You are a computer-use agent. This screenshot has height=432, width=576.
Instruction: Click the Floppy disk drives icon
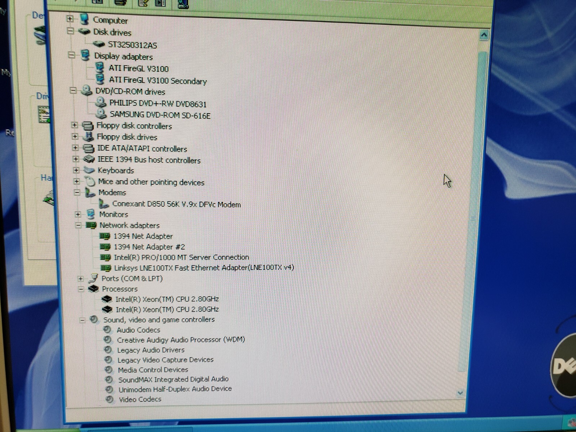tap(88, 136)
